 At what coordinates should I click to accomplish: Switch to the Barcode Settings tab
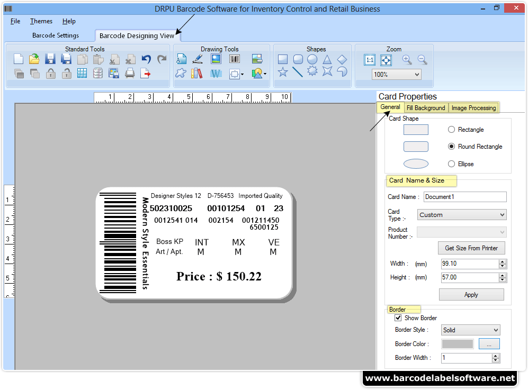point(56,35)
